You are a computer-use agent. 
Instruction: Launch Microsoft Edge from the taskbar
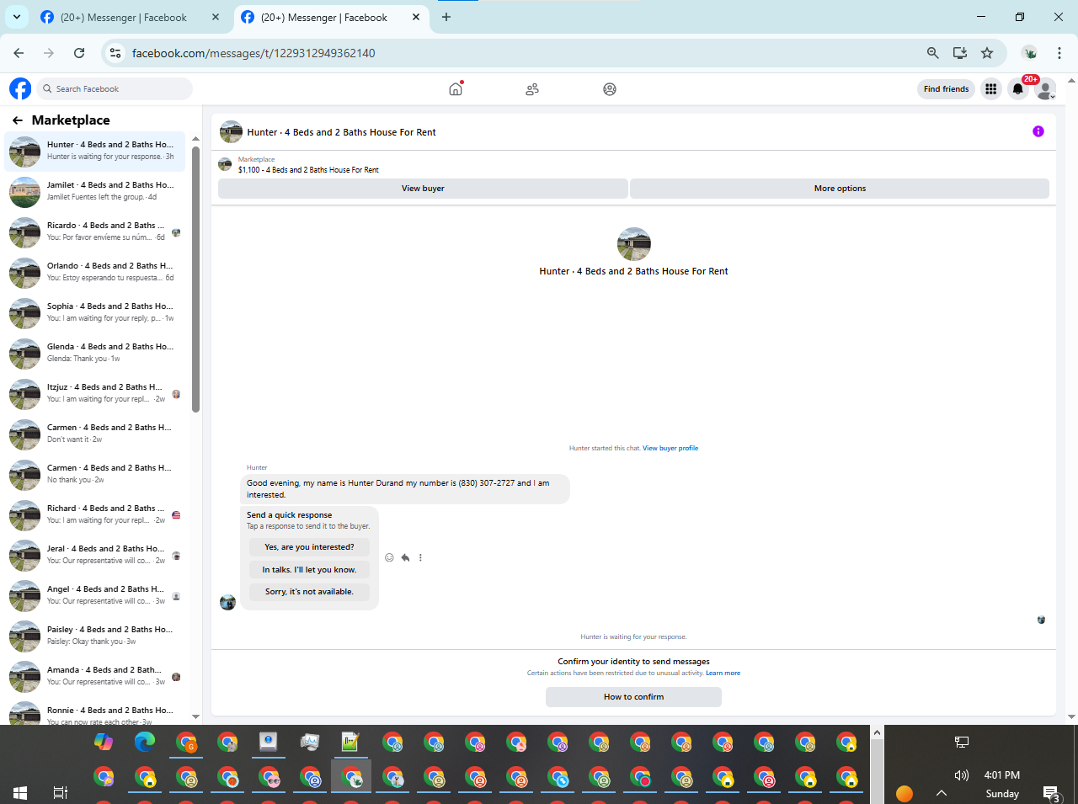point(145,742)
